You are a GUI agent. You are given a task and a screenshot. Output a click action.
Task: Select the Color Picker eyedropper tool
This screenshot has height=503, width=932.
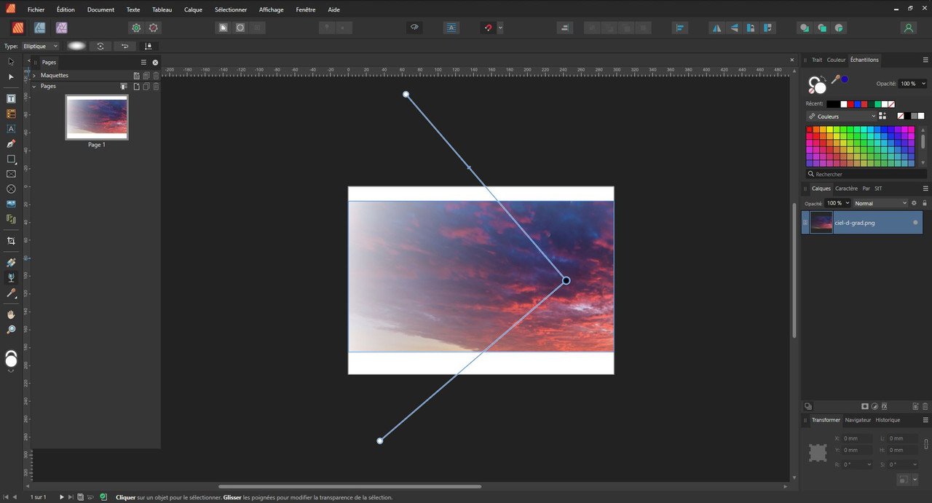tap(11, 293)
